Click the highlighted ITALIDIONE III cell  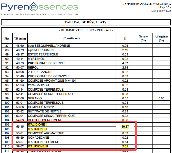pyautogui.click(x=38, y=146)
